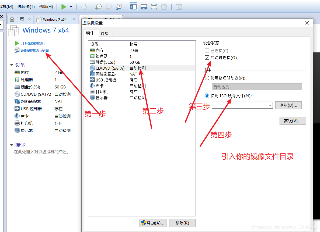Select 使用物理驱动器(P) radio button
This screenshot has height=232, width=320.
pyautogui.click(x=207, y=78)
